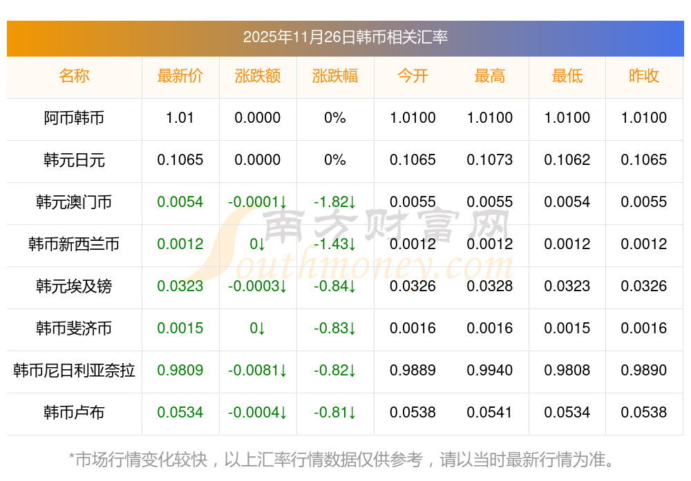Click the 韩币新西兰币 row name
This screenshot has height=481, width=691.
[x=74, y=244]
